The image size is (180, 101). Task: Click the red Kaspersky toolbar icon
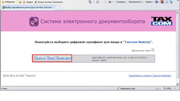pyautogui.click(x=162, y=2)
